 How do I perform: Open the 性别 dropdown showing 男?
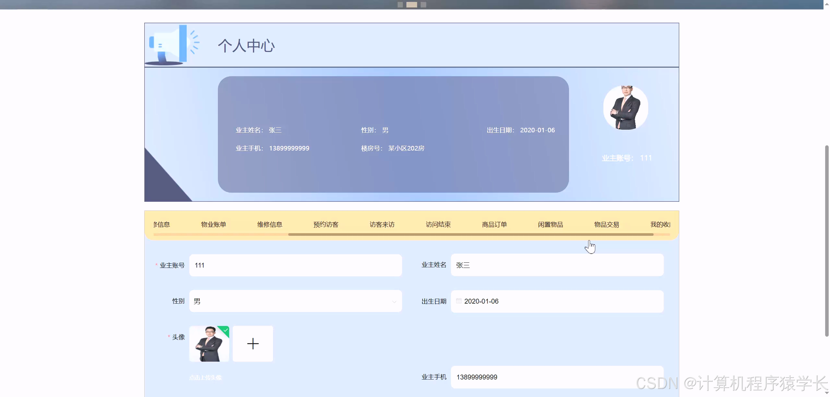pos(295,301)
